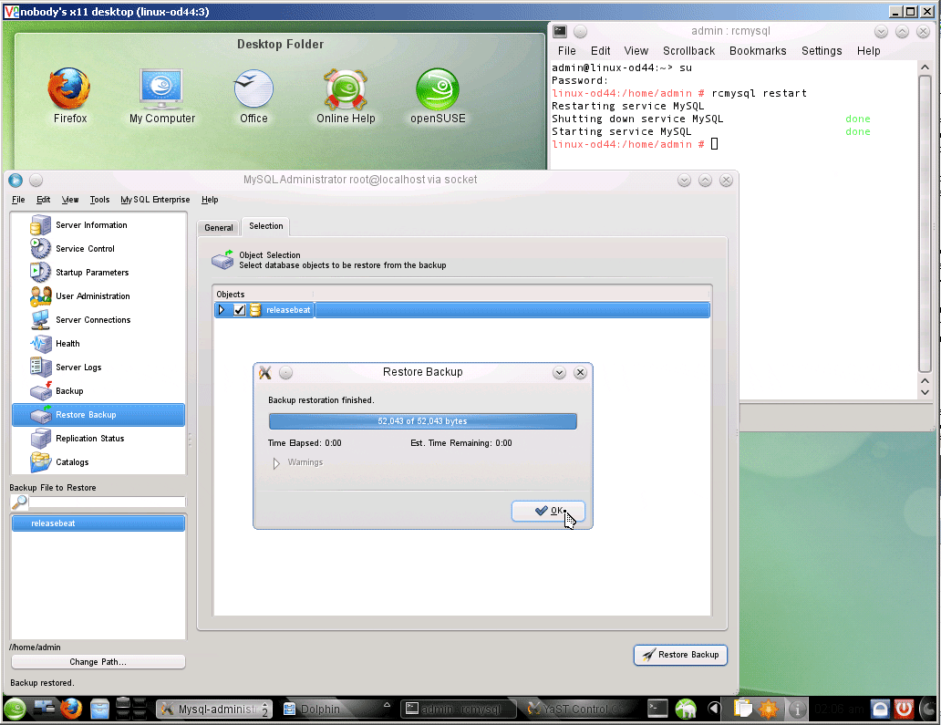Open Bookmarks menu in terminal window

point(758,51)
